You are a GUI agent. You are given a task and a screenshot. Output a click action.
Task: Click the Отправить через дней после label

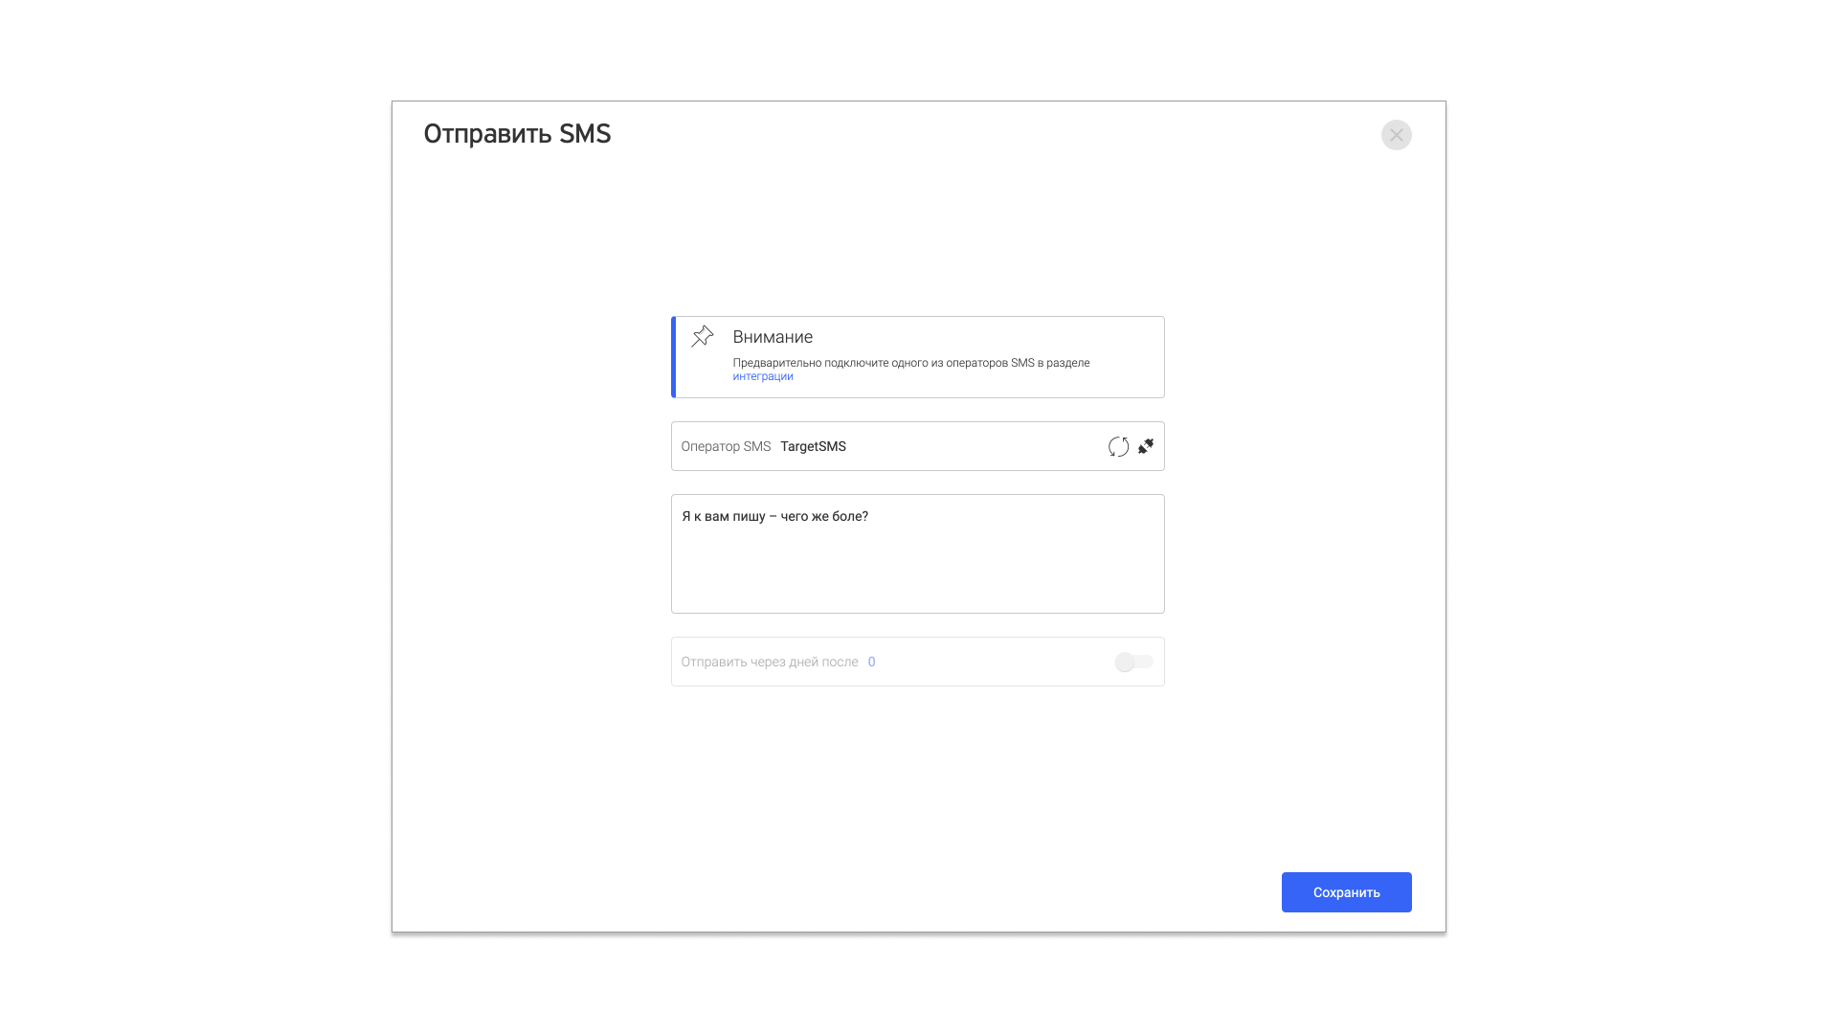(770, 662)
